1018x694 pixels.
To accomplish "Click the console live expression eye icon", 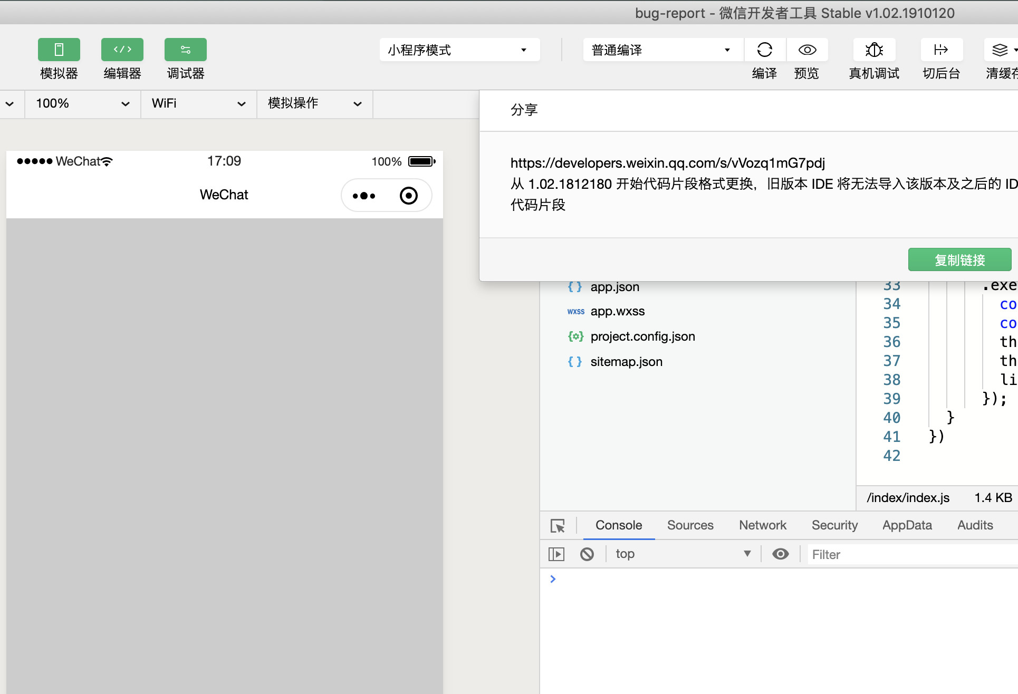I will pyautogui.click(x=780, y=554).
